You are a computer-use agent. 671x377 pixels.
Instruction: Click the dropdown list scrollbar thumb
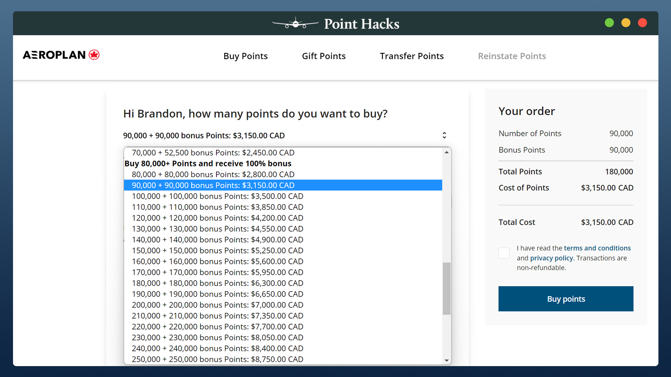click(447, 289)
